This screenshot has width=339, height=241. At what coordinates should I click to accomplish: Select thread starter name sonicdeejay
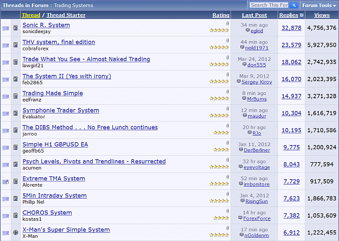[36, 31]
